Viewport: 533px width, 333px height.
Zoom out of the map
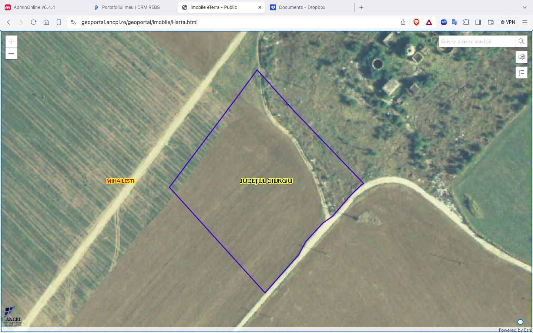(11, 54)
